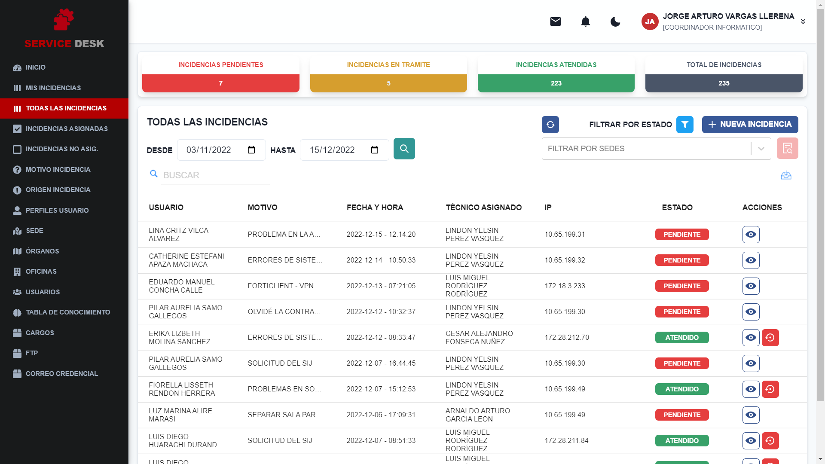
Task: Click the export/download icon above the table
Action: click(786, 175)
